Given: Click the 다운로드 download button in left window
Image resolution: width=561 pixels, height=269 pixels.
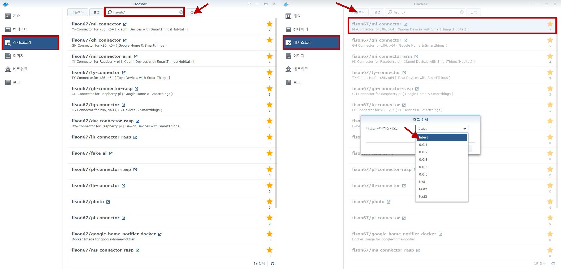Looking at the screenshot, I should (x=77, y=12).
